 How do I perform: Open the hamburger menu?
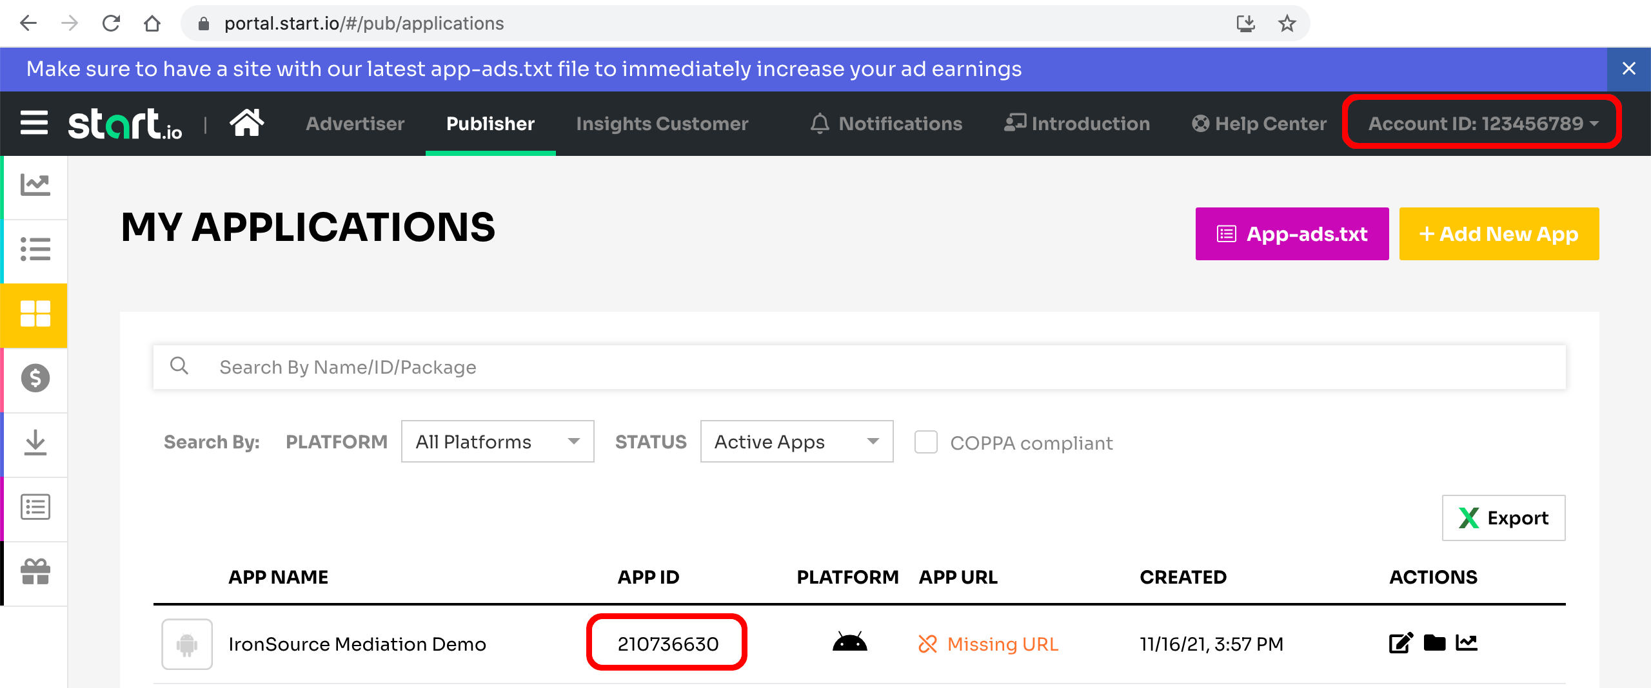coord(34,122)
